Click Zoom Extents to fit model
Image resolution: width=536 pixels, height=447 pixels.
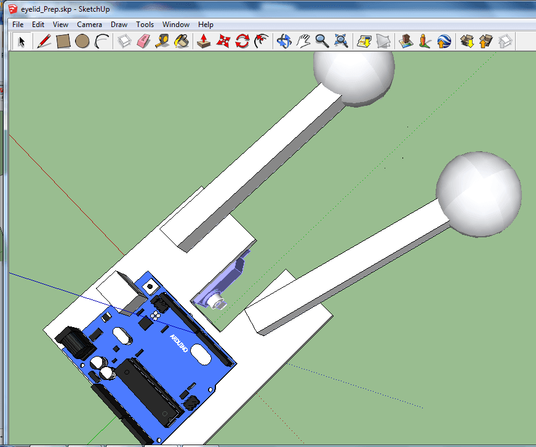click(x=340, y=41)
